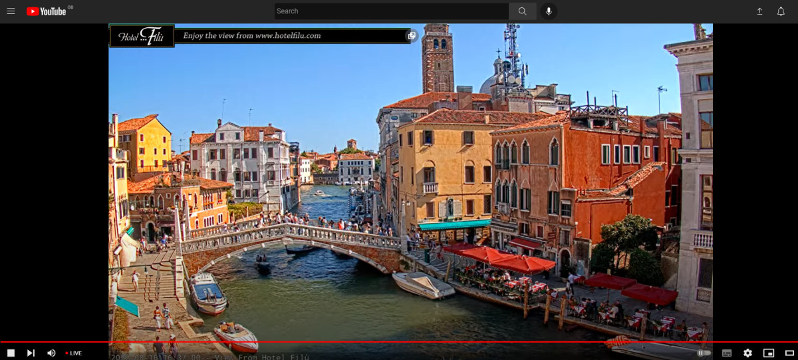Click the copy icon beside the title banner
Screen dimensions: 798x360
click(x=412, y=36)
